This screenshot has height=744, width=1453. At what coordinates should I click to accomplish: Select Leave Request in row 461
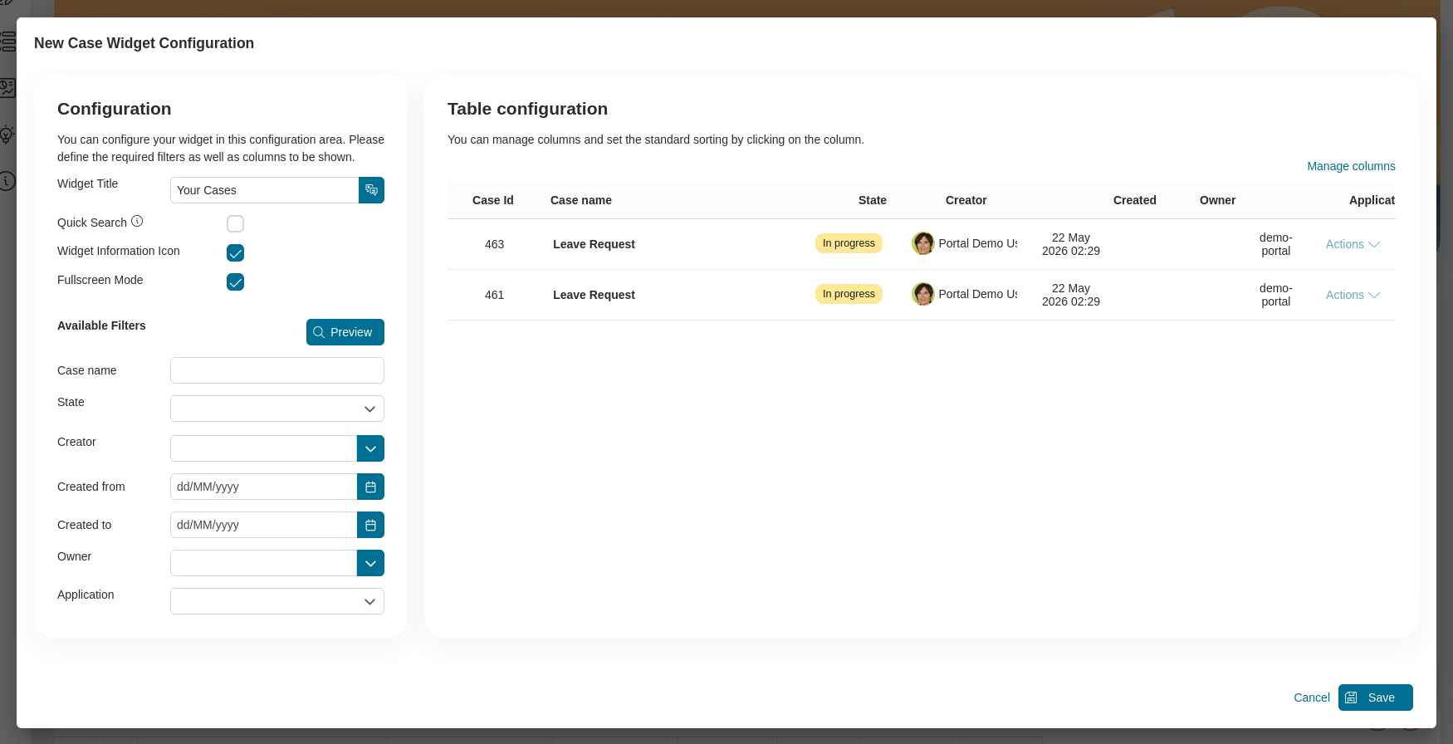click(x=594, y=295)
